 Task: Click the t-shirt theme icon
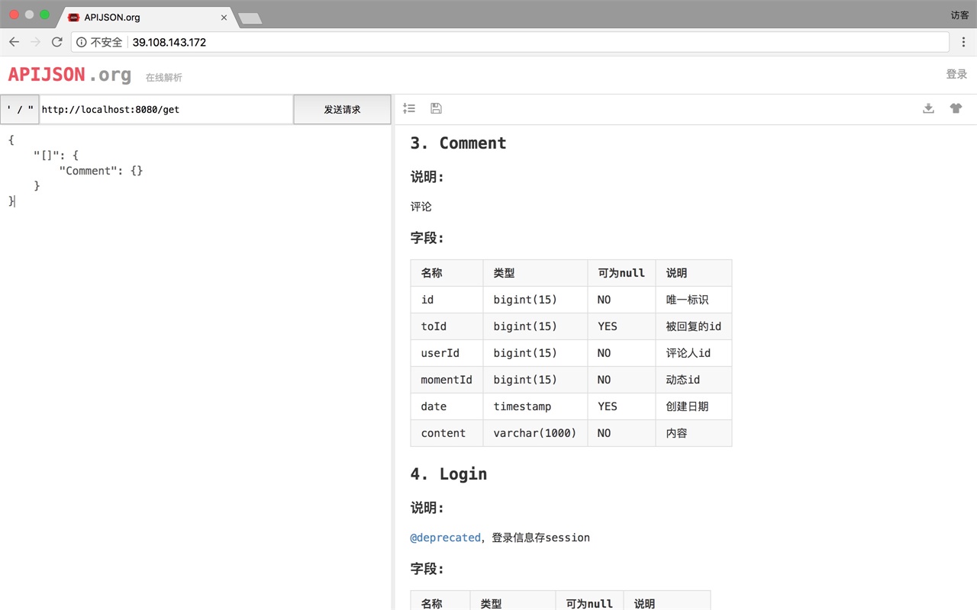coord(956,108)
